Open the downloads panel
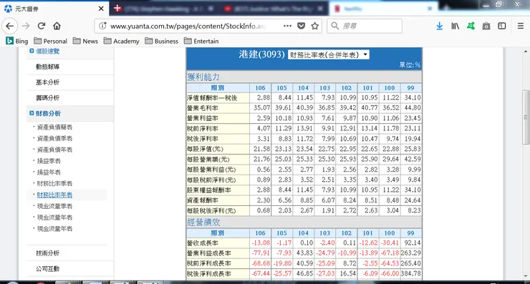Screen dimensions: 530x284 point(440,26)
